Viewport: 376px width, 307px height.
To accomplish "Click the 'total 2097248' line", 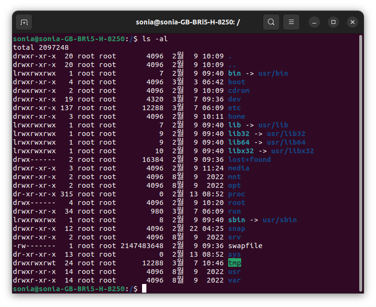I will click(41, 47).
